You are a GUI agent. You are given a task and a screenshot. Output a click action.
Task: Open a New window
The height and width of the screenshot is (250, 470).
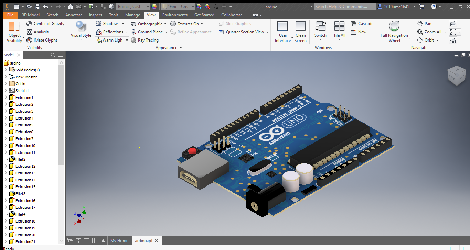coord(359,32)
